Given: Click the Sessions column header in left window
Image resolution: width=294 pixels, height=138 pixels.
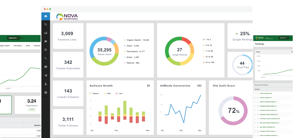Looking at the screenshot, I should (37, 125).
